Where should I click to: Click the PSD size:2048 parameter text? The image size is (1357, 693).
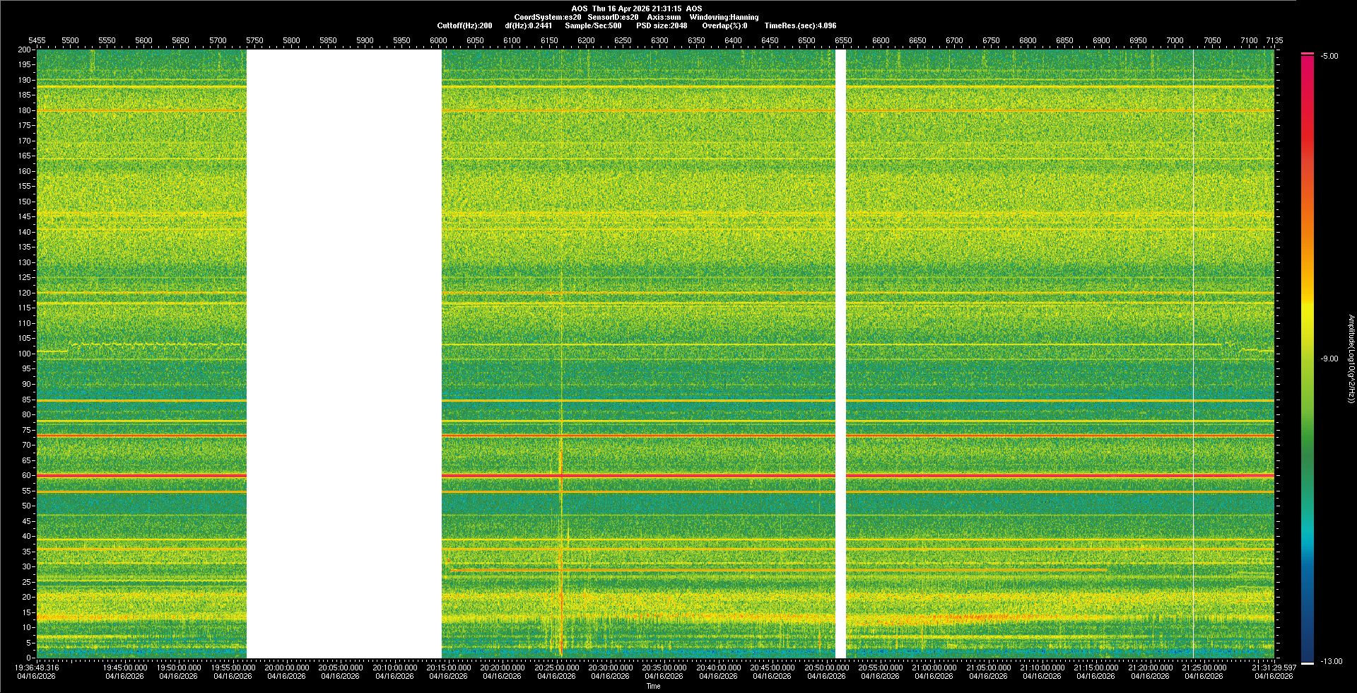coord(662,25)
